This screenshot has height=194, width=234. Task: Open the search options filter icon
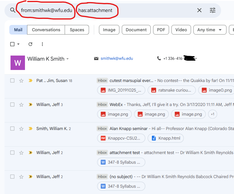click(x=213, y=10)
